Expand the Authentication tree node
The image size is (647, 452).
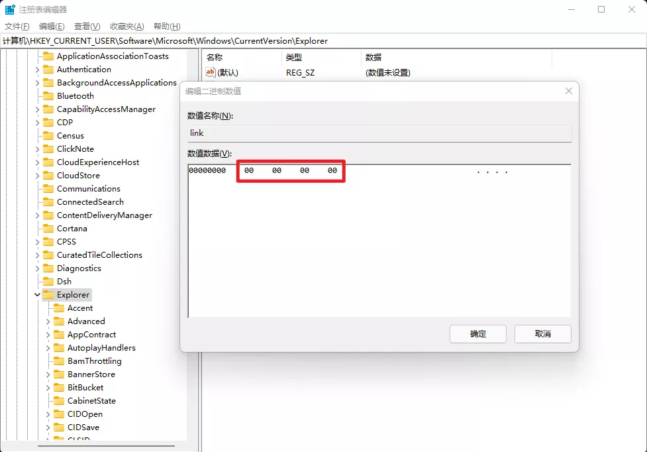[x=38, y=69]
